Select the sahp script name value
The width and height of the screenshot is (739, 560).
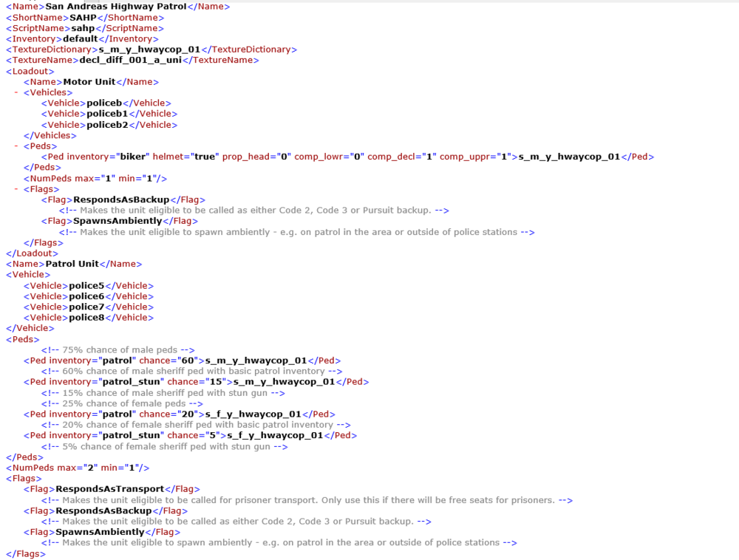[81, 28]
